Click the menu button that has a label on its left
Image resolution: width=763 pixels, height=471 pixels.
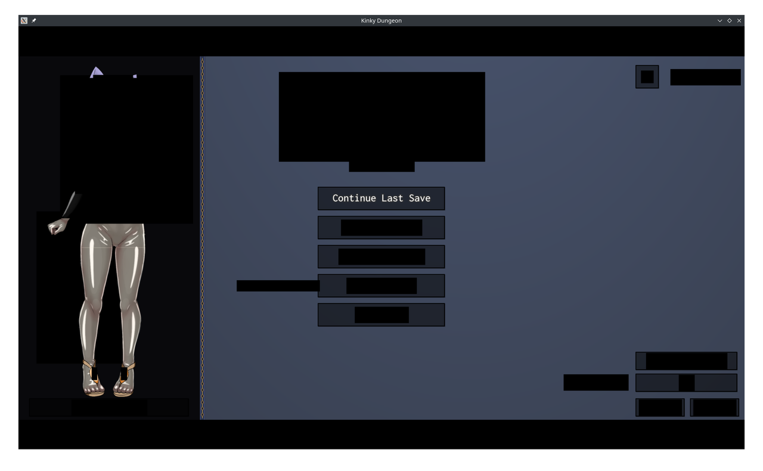(x=381, y=285)
